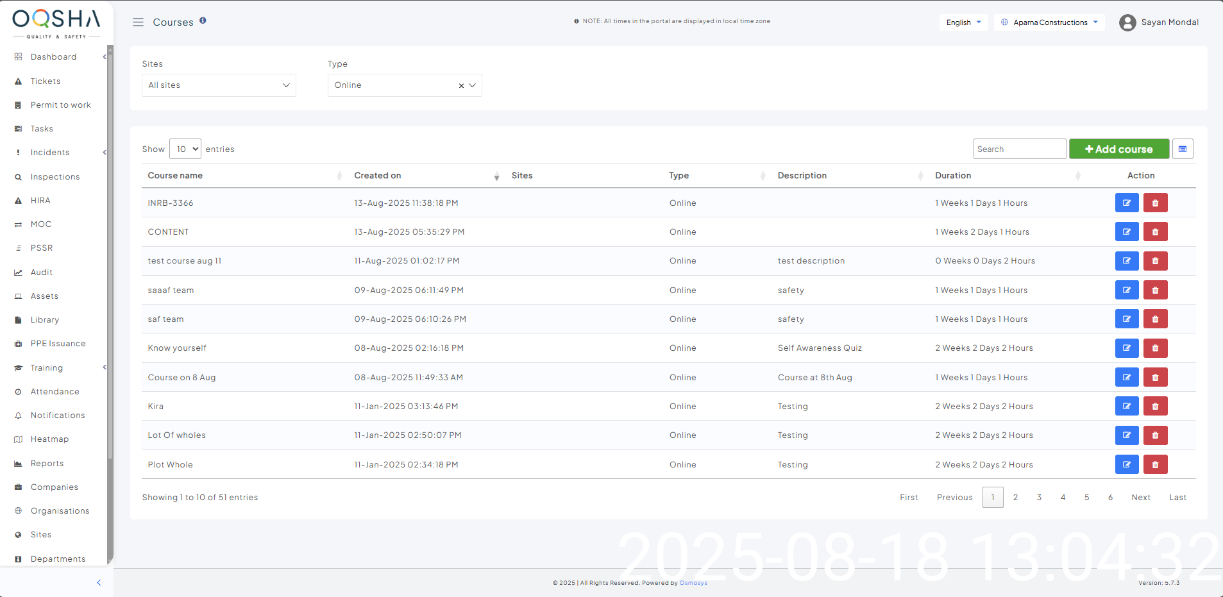1223x597 pixels.
Task: Open the English language dropdown
Action: (x=963, y=22)
